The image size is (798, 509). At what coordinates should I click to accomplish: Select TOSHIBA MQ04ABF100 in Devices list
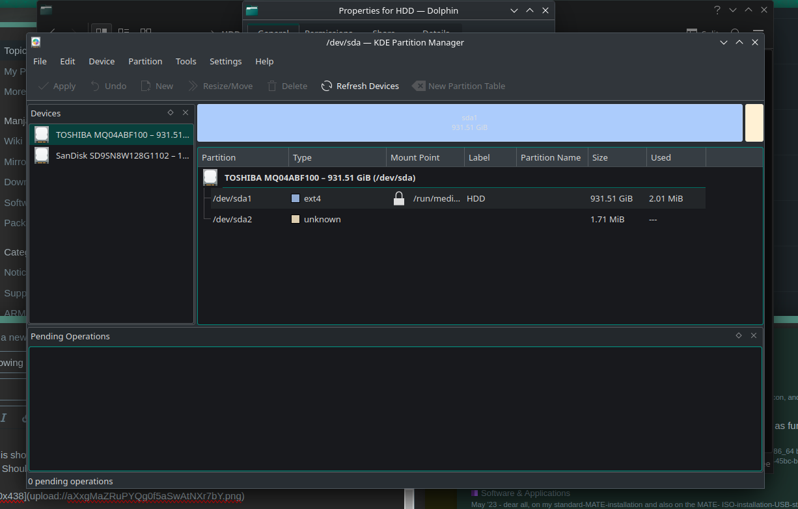coord(112,135)
